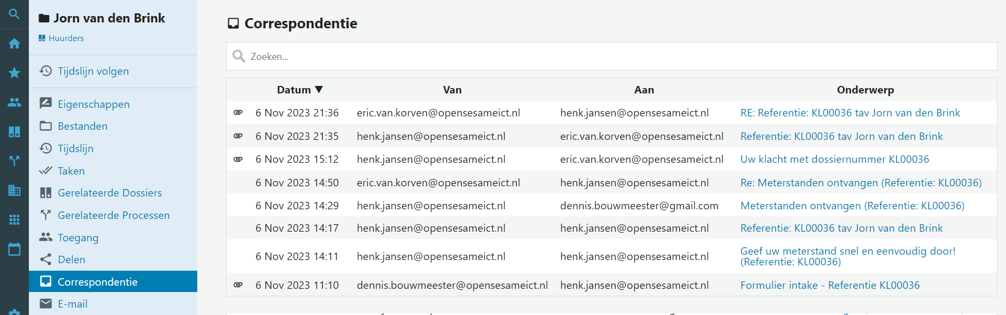The image size is (1006, 315).
Task: Sort by Datum column arrow
Action: 319,90
